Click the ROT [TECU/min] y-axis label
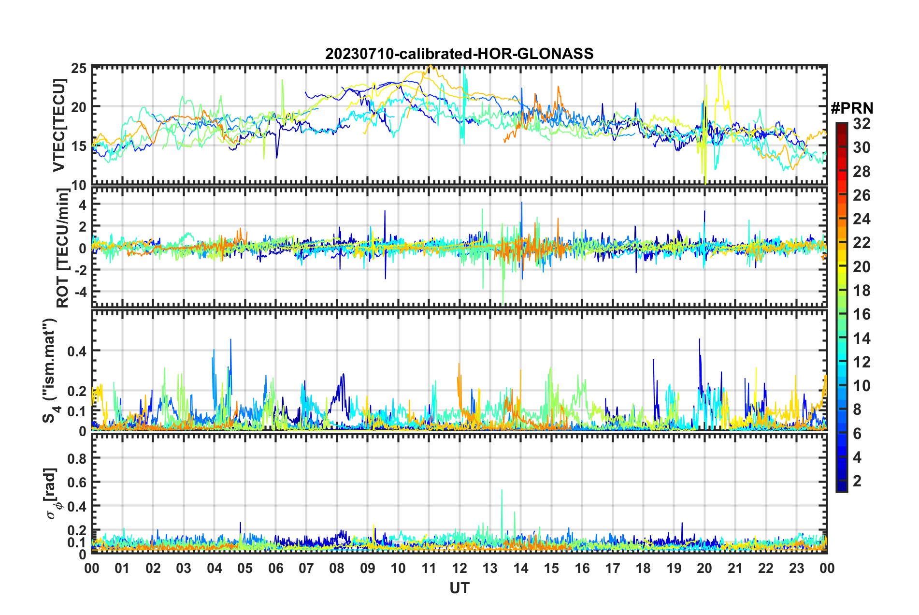 (x=63, y=248)
